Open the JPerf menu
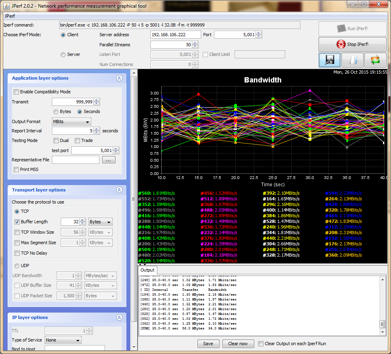This screenshot has height=354, width=391. point(10,16)
